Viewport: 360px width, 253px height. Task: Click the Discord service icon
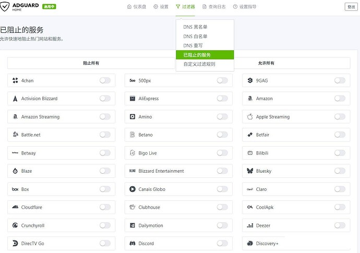coord(133,244)
